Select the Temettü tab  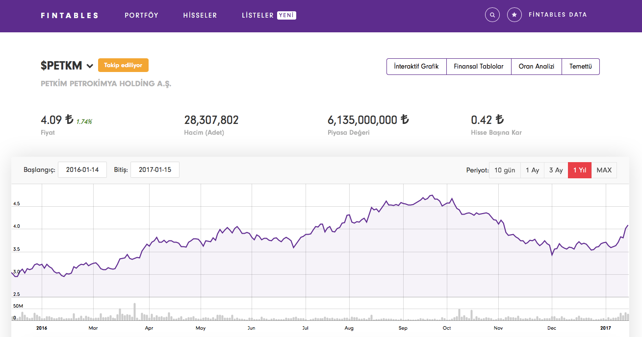pyautogui.click(x=581, y=67)
